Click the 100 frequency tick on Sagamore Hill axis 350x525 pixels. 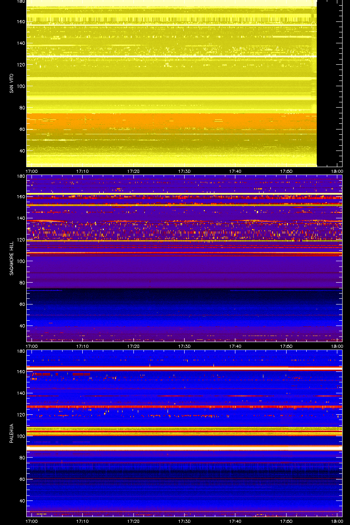tap(21, 261)
